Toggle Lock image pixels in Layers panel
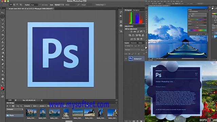The image size is (217, 122). (132, 54)
